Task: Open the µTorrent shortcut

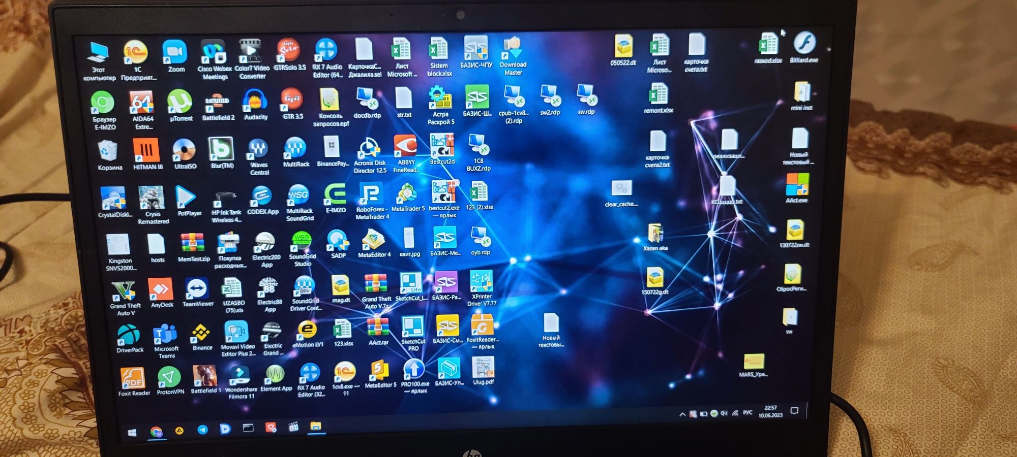Action: tap(180, 106)
